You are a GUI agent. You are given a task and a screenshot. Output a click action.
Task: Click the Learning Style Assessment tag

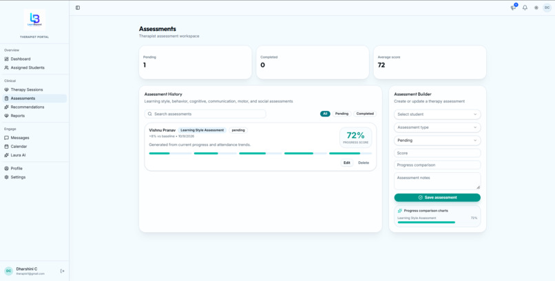pyautogui.click(x=202, y=130)
